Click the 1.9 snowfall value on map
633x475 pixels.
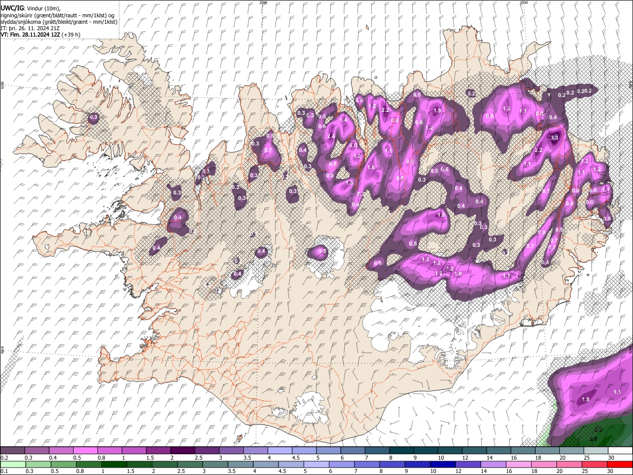(x=437, y=111)
